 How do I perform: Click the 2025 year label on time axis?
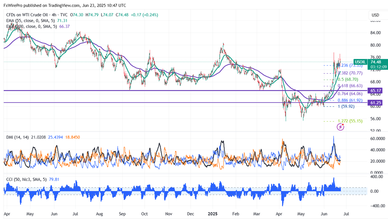coord(212,214)
